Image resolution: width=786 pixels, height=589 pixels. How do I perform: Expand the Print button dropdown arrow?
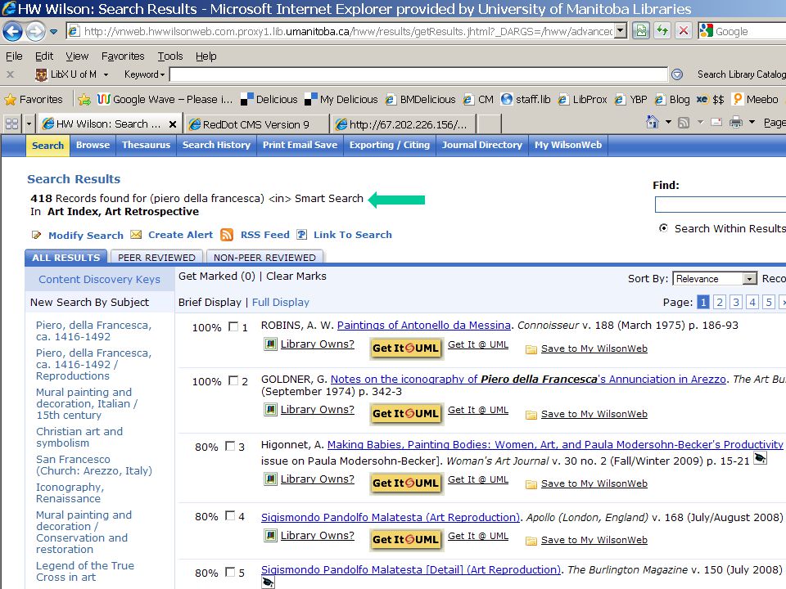[752, 122]
